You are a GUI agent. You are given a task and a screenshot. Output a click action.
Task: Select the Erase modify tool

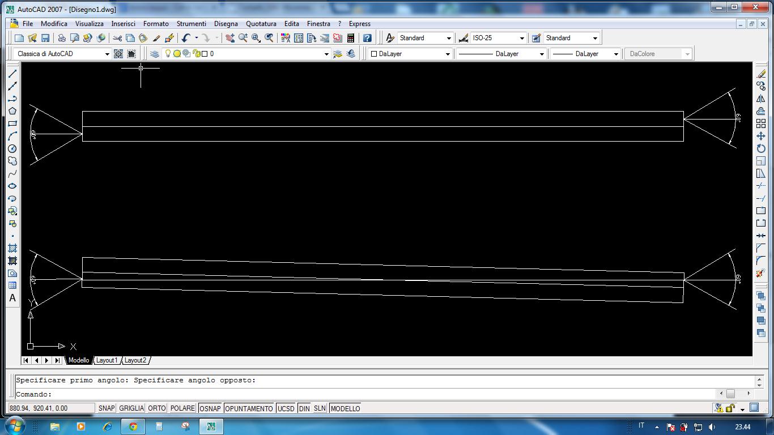click(x=761, y=74)
